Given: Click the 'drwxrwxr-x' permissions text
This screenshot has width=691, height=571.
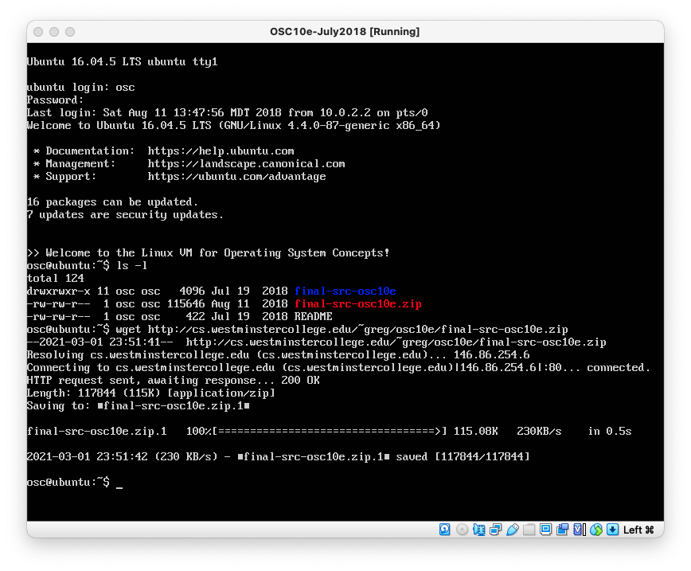Looking at the screenshot, I should point(59,291).
